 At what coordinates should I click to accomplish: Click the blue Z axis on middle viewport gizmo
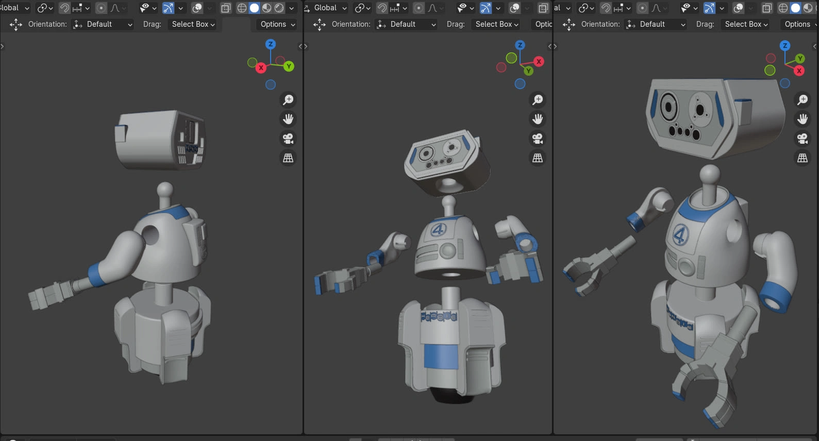pos(520,45)
